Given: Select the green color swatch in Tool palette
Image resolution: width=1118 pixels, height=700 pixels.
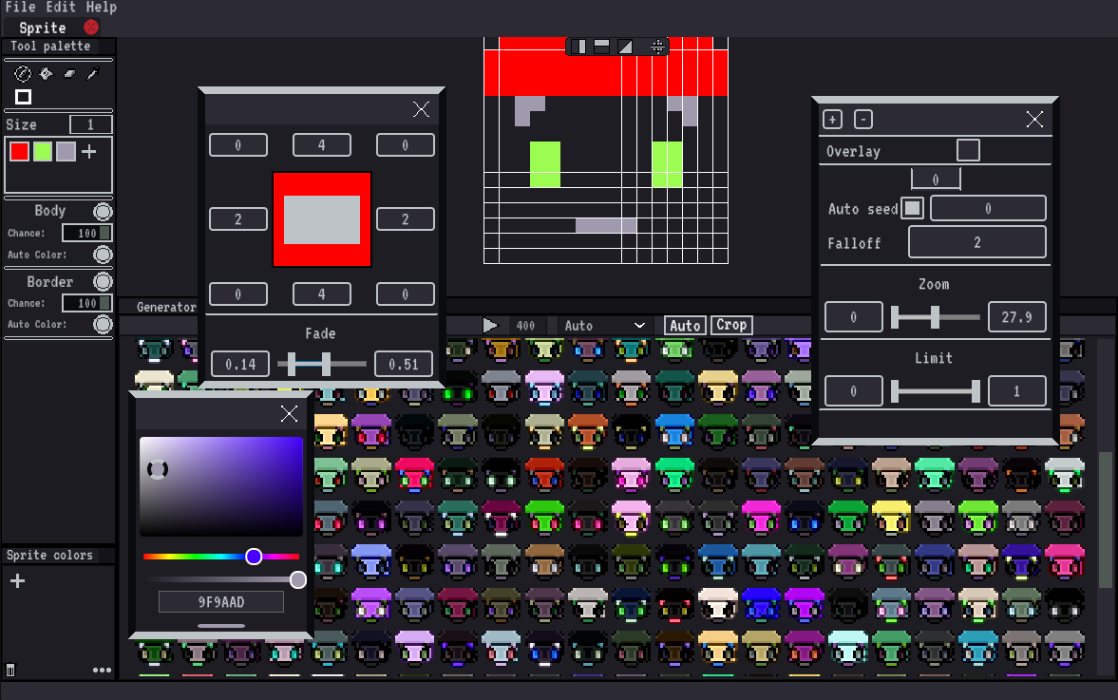Looking at the screenshot, I should click(x=42, y=150).
